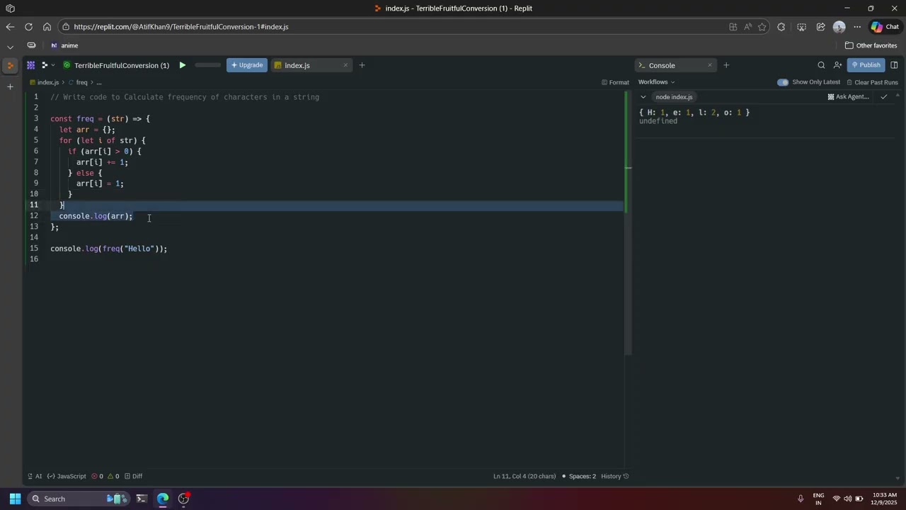Click Format in the editor header
The height and width of the screenshot is (510, 906).
coord(615,82)
